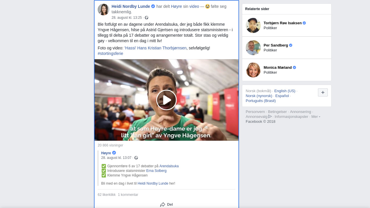Open the Personvern footer link
Screen dimensions: 370x208
[255, 112]
